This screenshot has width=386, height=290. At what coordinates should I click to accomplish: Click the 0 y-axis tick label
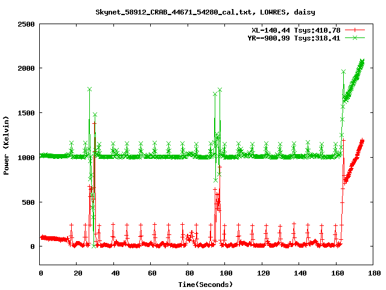[x=33, y=246]
